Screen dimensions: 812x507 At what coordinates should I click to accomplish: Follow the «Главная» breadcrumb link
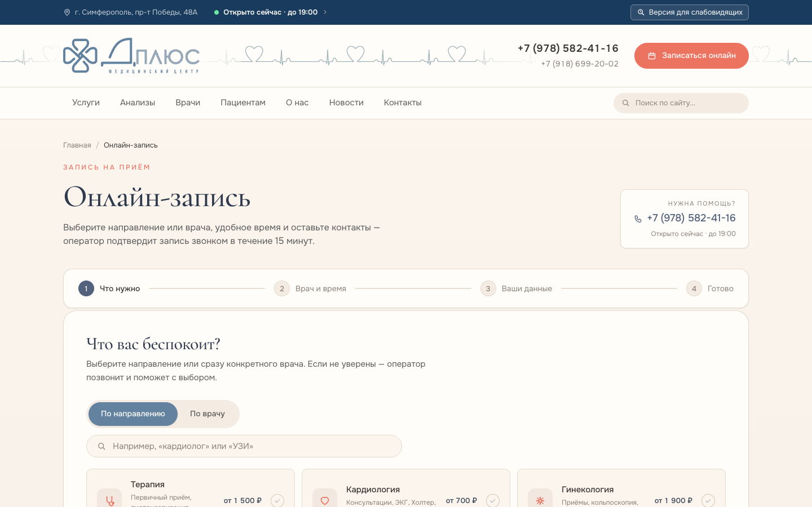click(77, 145)
